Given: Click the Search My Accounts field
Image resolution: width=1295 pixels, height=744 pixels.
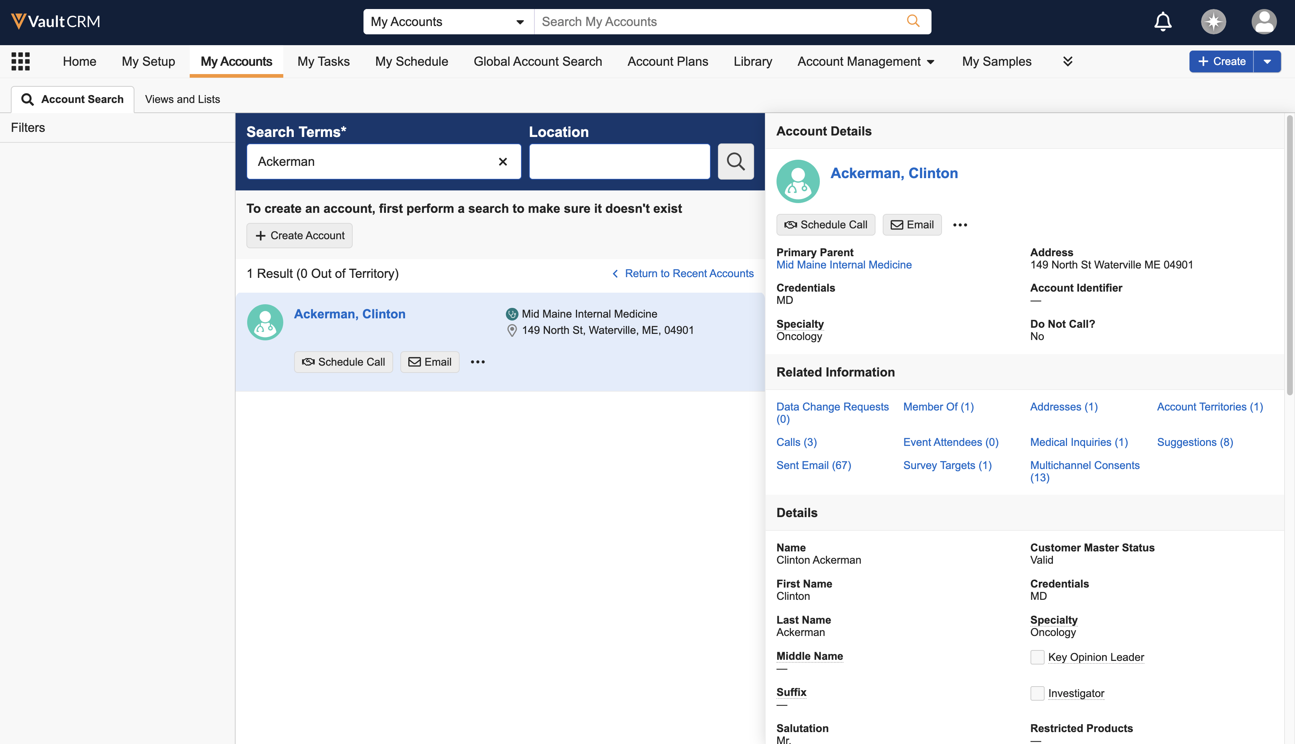Looking at the screenshot, I should point(720,21).
